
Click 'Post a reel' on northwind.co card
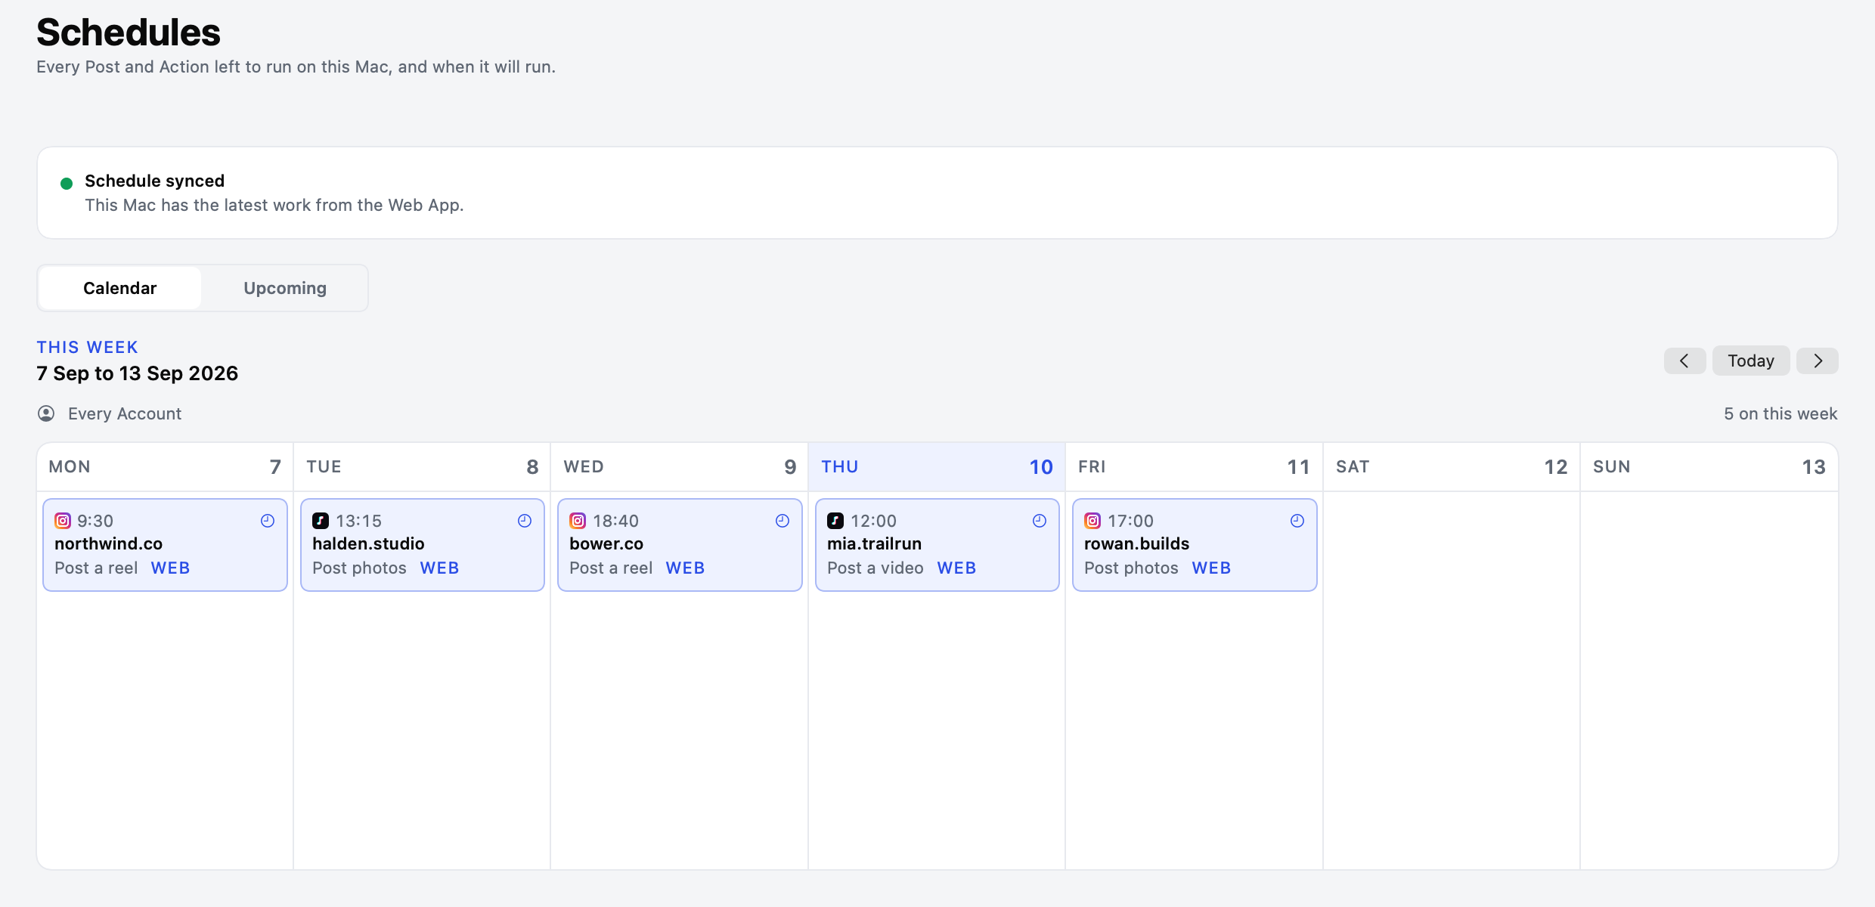click(96, 568)
